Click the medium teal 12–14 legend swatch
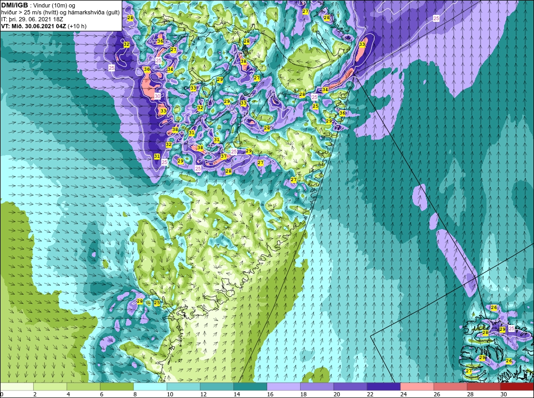The image size is (534, 398). 217,387
